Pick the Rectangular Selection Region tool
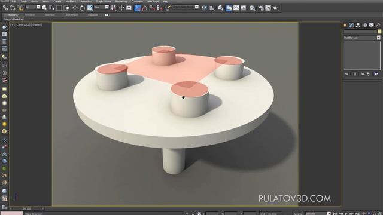 tap(59, 8)
